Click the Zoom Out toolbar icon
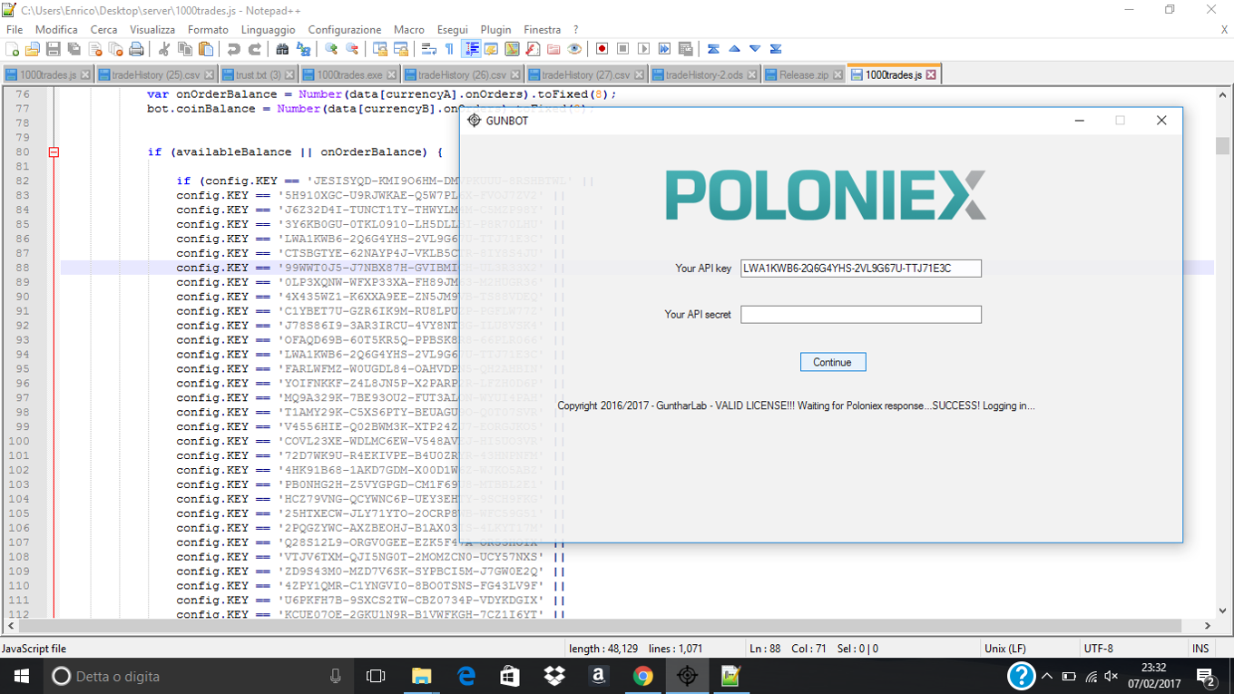 pyautogui.click(x=352, y=49)
